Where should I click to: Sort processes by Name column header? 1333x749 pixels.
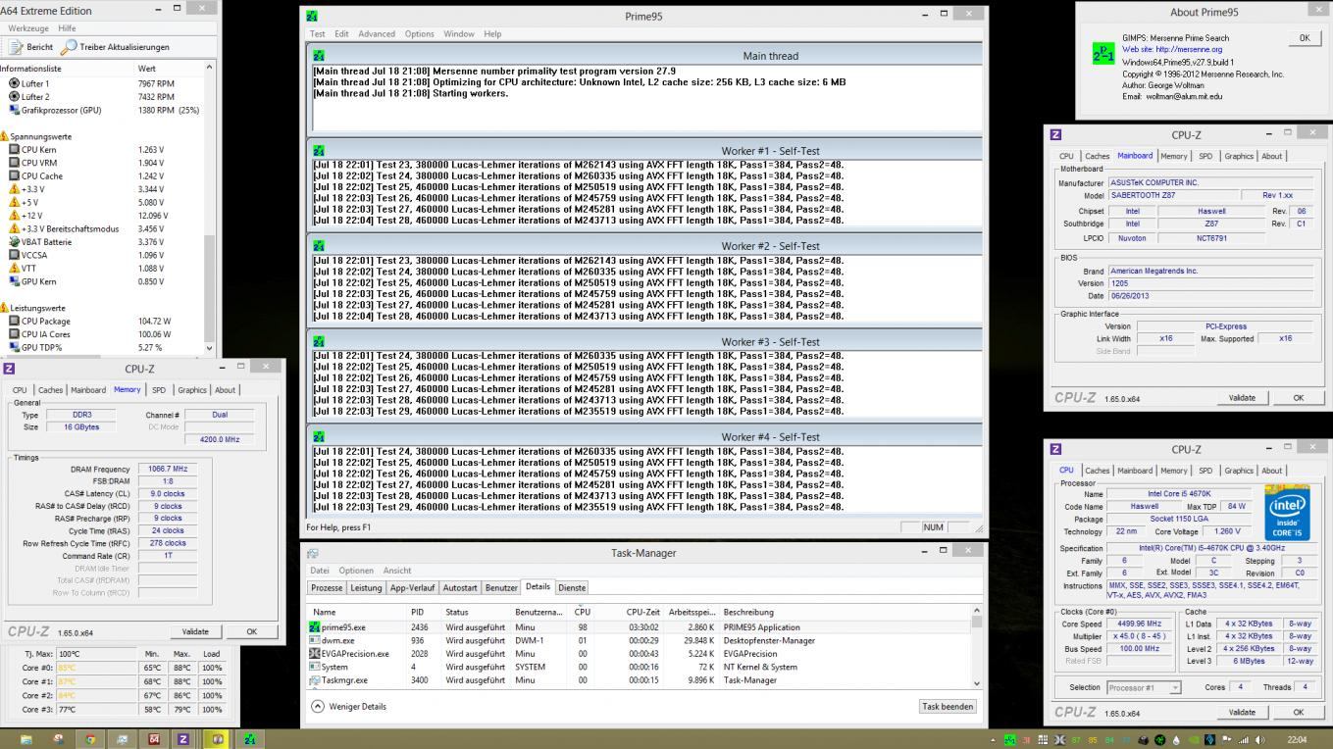pos(358,612)
